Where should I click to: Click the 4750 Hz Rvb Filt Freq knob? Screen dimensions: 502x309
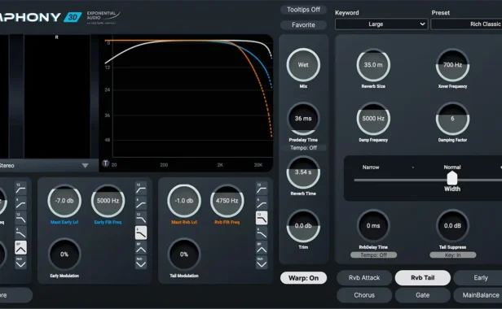point(227,201)
